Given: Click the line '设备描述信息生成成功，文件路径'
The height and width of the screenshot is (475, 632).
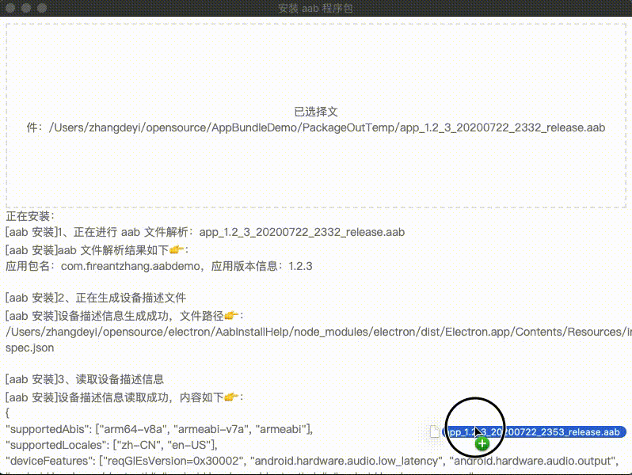Looking at the screenshot, I should [x=124, y=316].
